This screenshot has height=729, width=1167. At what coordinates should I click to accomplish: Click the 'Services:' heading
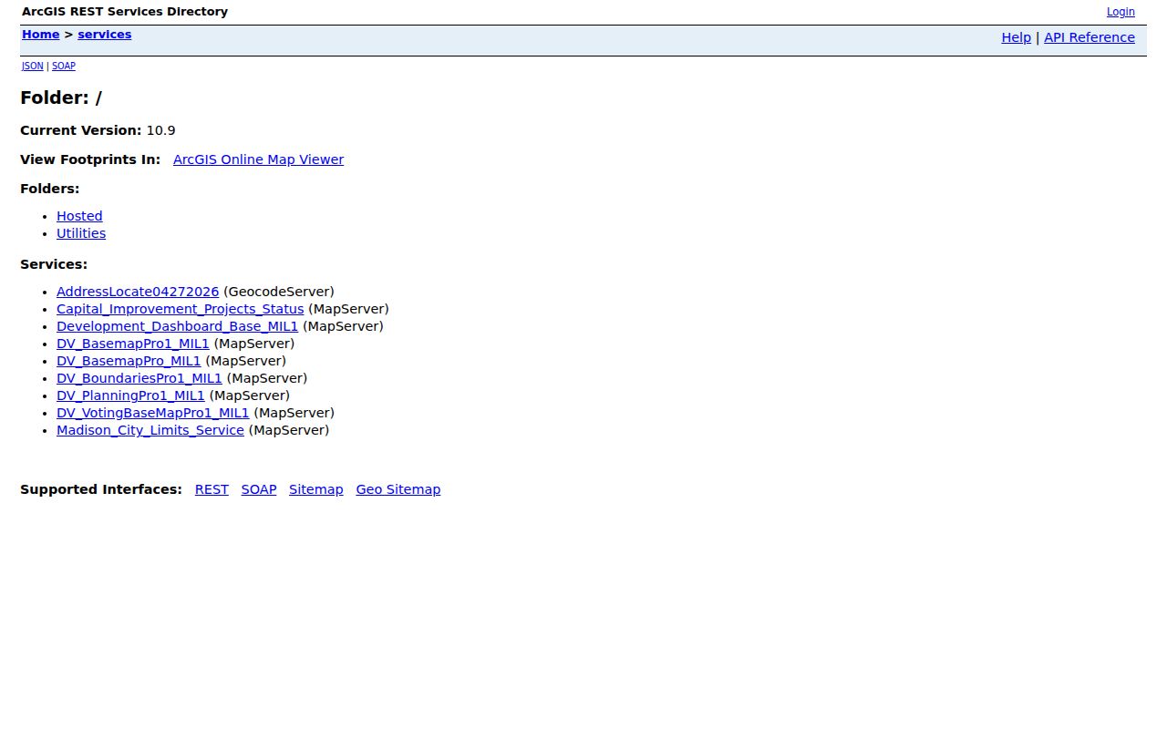[x=54, y=264]
